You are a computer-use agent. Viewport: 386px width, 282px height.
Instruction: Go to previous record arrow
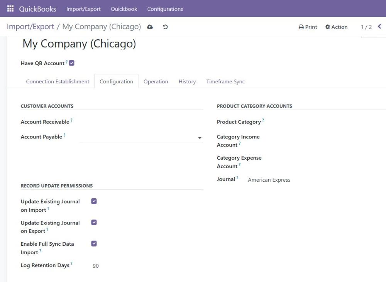[x=379, y=26]
